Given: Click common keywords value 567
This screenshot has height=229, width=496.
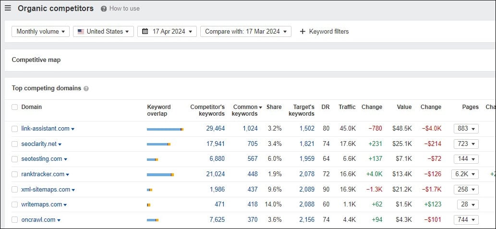Looking at the screenshot, I should pyautogui.click(x=253, y=159).
